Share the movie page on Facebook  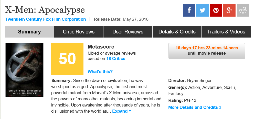tap(189, 10)
